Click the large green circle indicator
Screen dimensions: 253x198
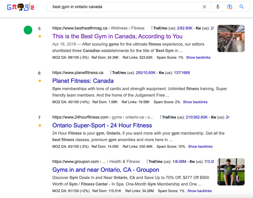(x=28, y=30)
